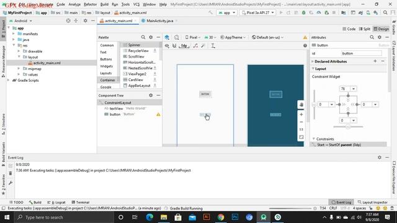
Task: Open the Terminal tool window
Action: coord(80,203)
